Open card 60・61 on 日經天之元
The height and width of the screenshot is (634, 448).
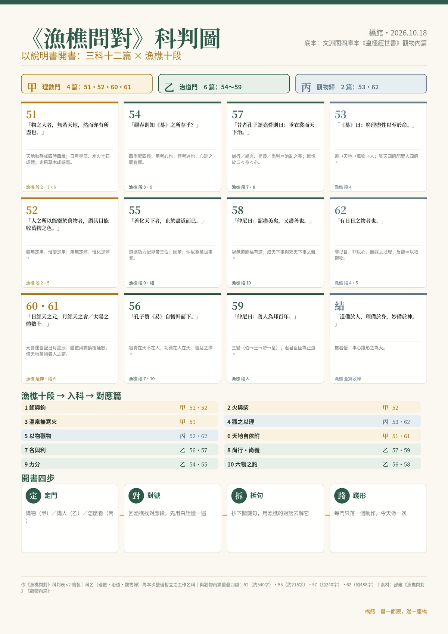(x=70, y=338)
